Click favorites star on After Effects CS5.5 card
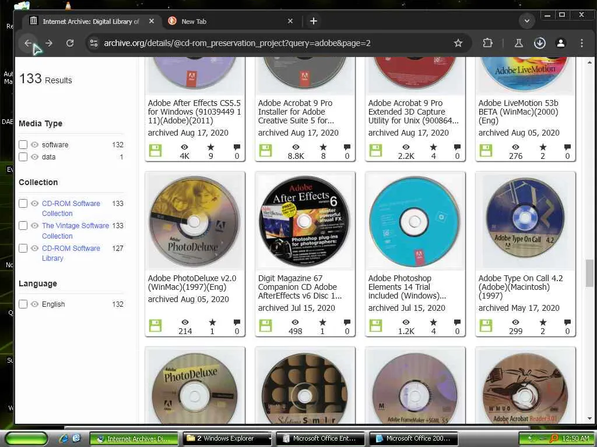597x447 pixels. (x=210, y=147)
